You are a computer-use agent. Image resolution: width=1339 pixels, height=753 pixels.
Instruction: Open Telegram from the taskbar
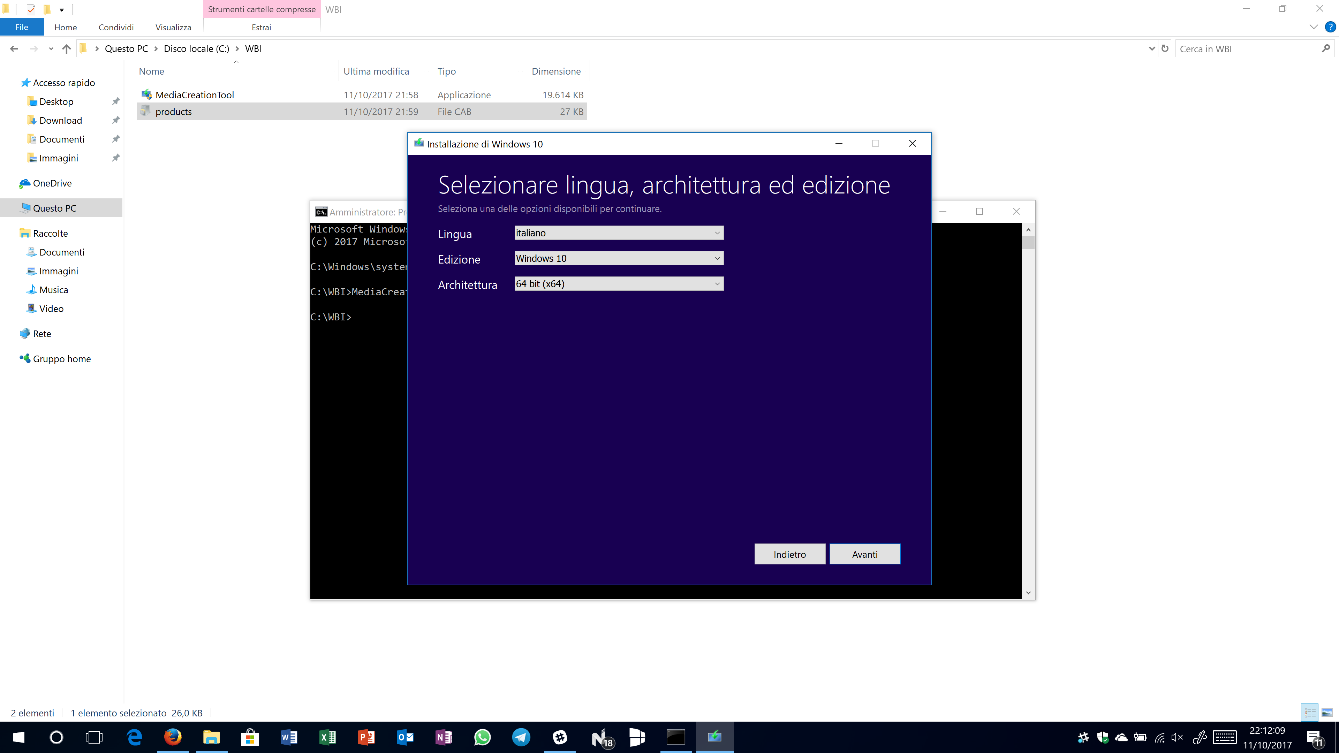coord(521,737)
